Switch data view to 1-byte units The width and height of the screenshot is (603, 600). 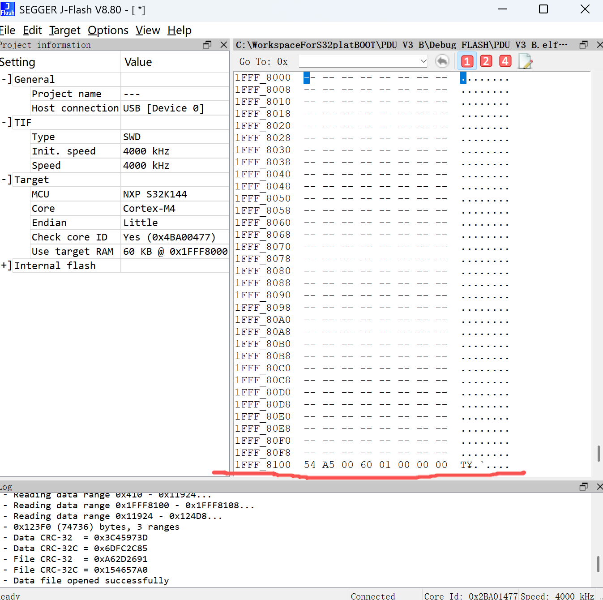pos(467,61)
